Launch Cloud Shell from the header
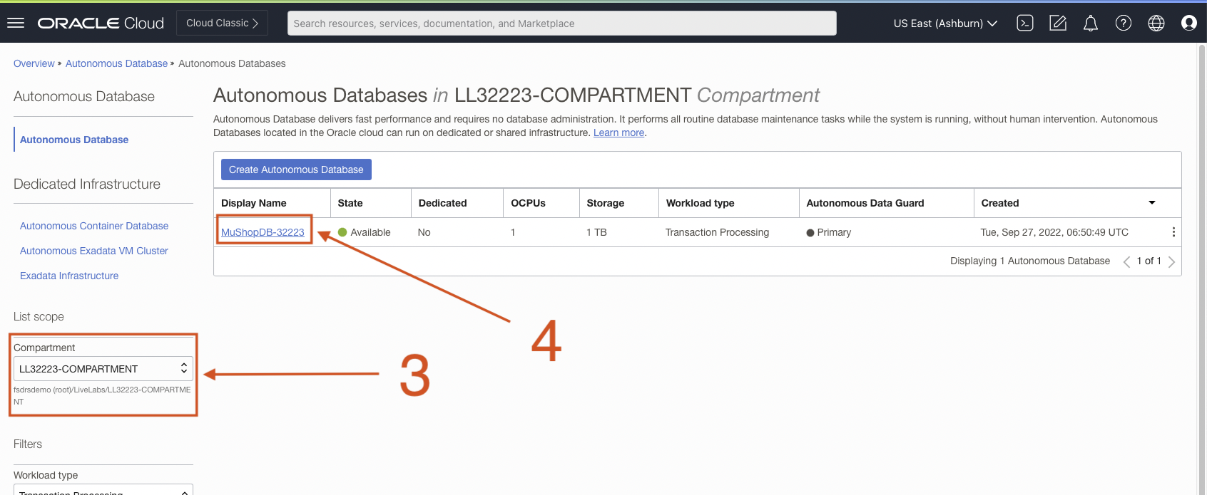Image resolution: width=1207 pixels, height=495 pixels. pyautogui.click(x=1025, y=23)
